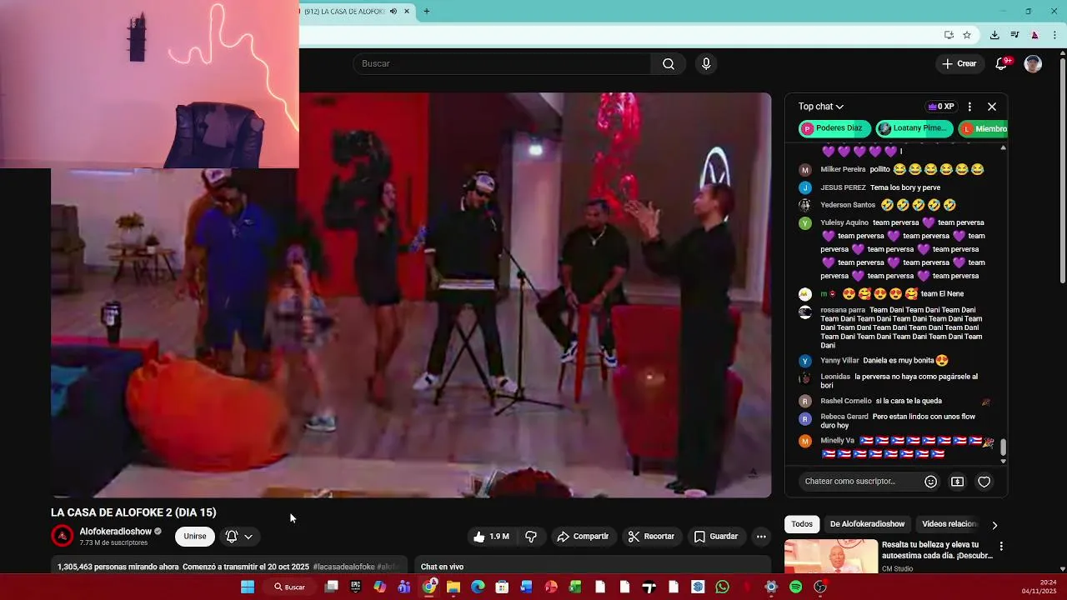
Task: Select the Todos filter chip
Action: pyautogui.click(x=802, y=524)
